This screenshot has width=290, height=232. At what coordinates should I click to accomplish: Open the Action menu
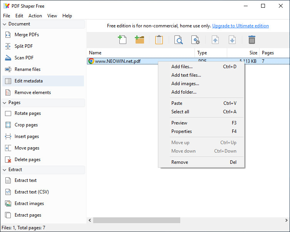coord(35,16)
